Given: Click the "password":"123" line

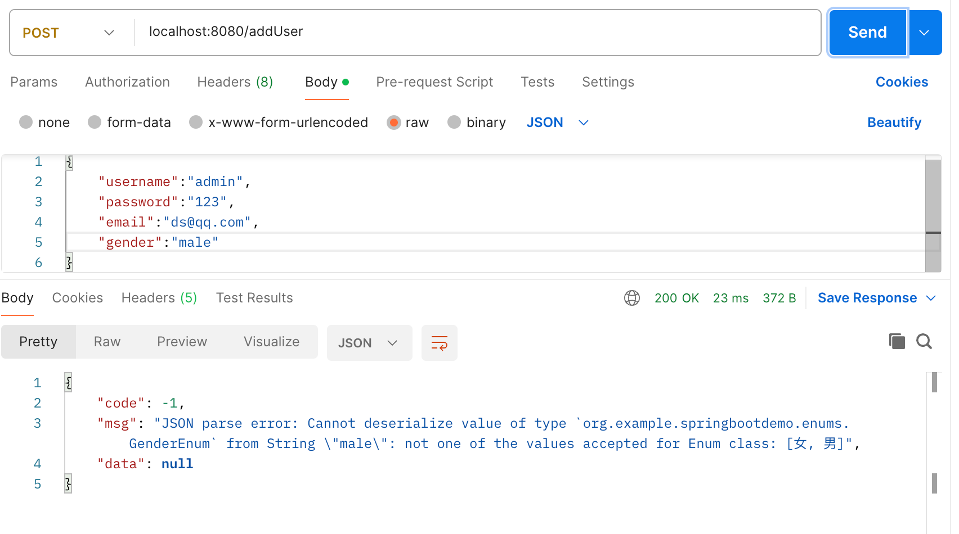Looking at the screenshot, I should [167, 202].
